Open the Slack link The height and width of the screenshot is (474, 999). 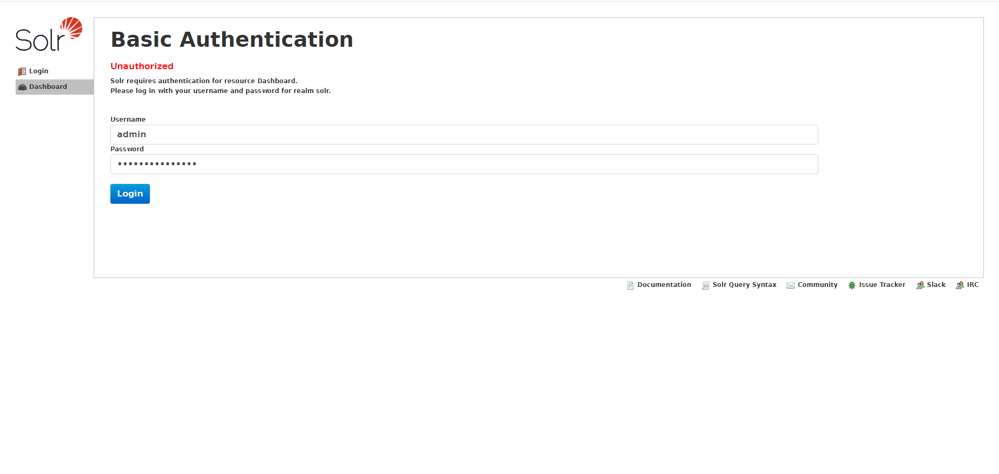click(936, 285)
